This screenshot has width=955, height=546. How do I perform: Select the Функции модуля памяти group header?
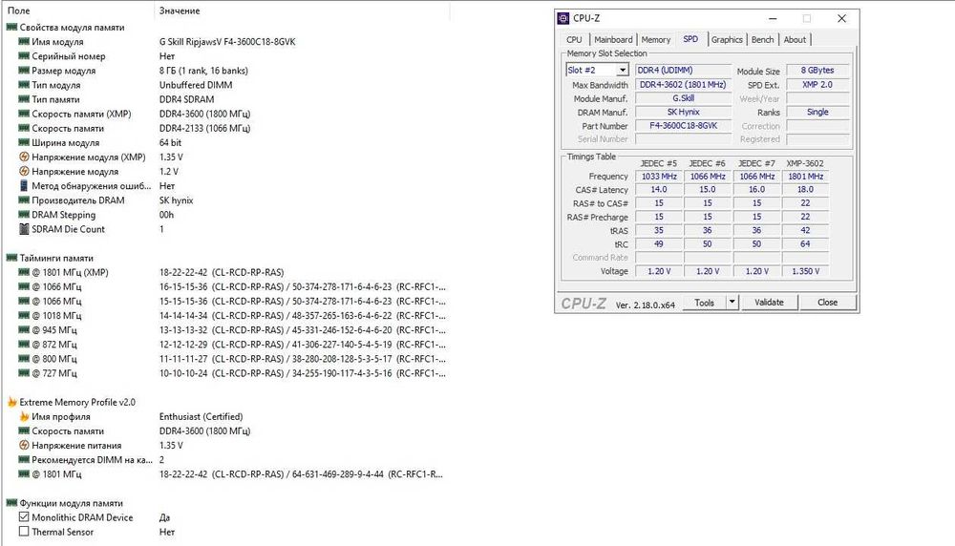(72, 503)
